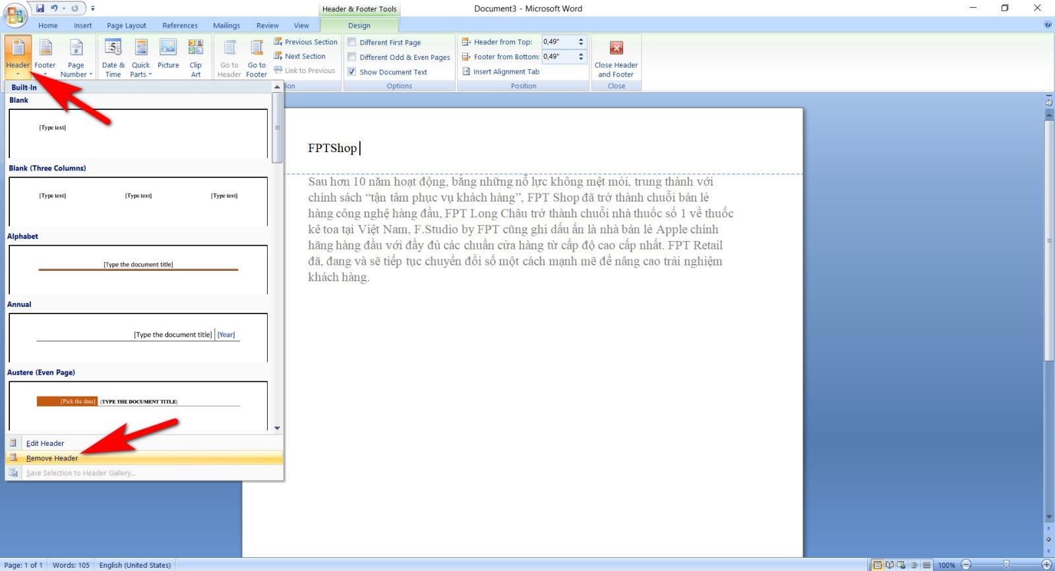This screenshot has width=1055, height=571.
Task: Open the Page Layout tab
Action: pos(127,26)
